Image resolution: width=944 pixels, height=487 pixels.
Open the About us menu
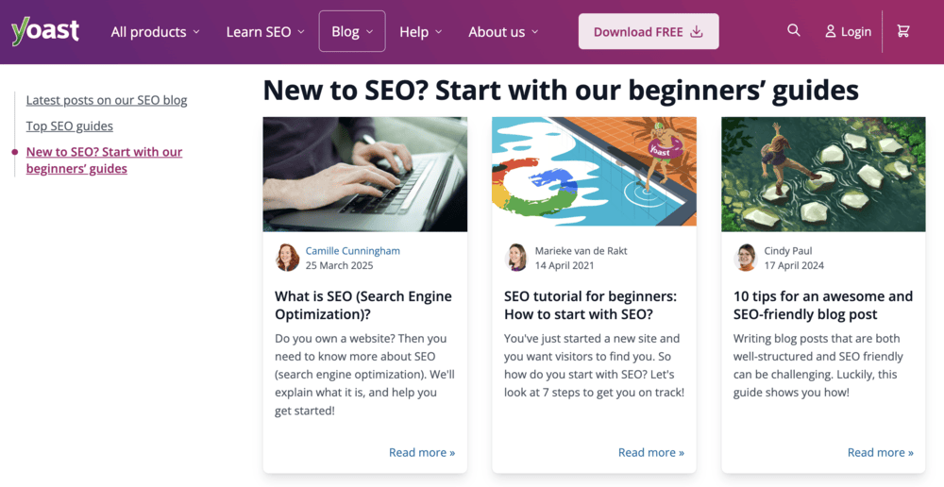click(x=503, y=31)
